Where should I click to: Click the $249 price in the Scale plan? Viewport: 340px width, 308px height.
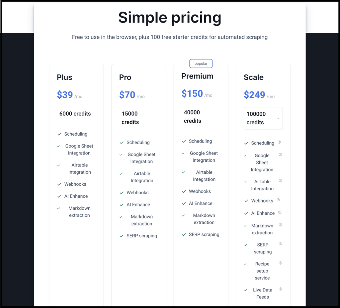coord(254,95)
